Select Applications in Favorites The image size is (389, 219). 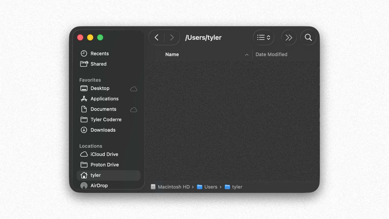(104, 99)
